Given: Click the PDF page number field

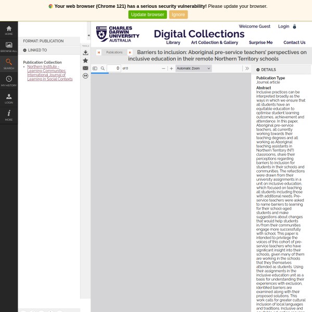Looking at the screenshot, I should pos(114,69).
